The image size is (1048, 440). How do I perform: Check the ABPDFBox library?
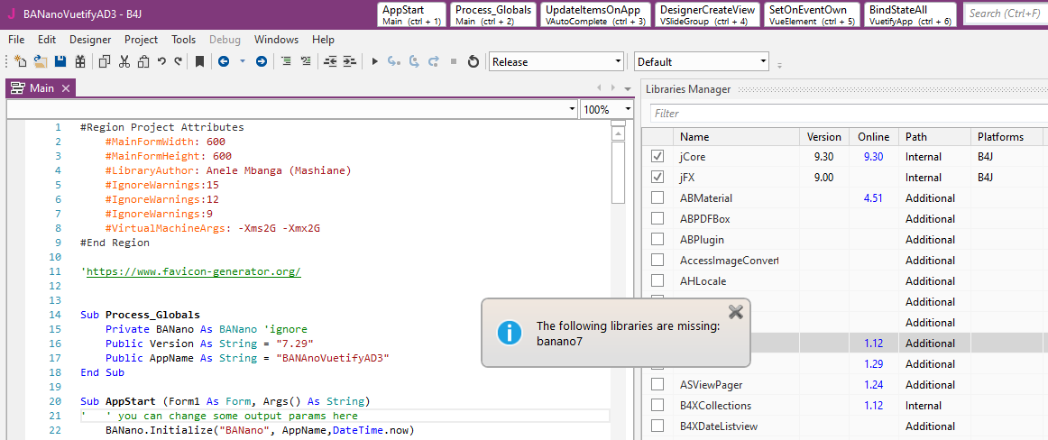pyautogui.click(x=657, y=219)
